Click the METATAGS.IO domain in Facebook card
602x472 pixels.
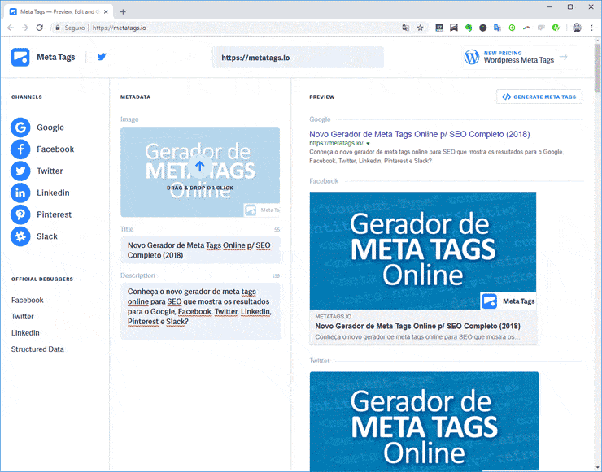click(334, 317)
